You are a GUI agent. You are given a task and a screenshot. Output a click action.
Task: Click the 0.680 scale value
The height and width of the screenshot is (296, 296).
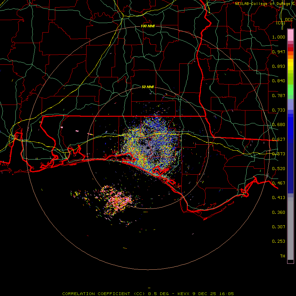pyautogui.click(x=279, y=125)
